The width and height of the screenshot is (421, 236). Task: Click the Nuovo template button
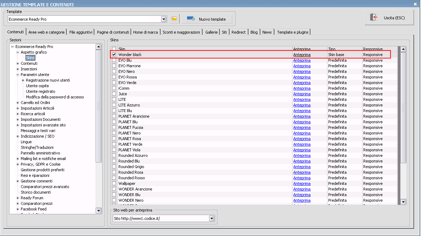click(207, 19)
